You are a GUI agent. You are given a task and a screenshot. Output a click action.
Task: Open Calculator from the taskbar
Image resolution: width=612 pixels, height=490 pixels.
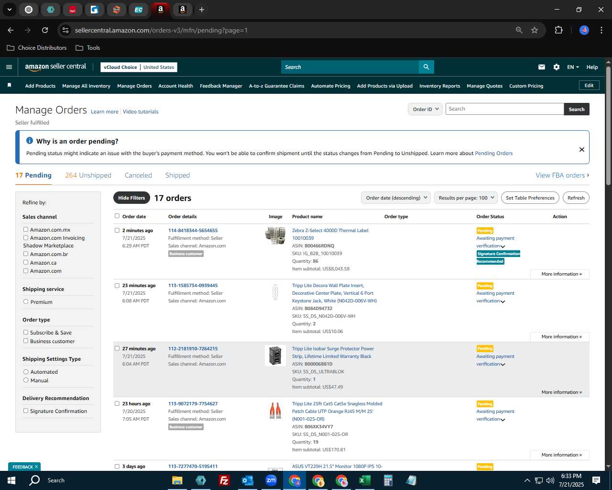(388, 480)
